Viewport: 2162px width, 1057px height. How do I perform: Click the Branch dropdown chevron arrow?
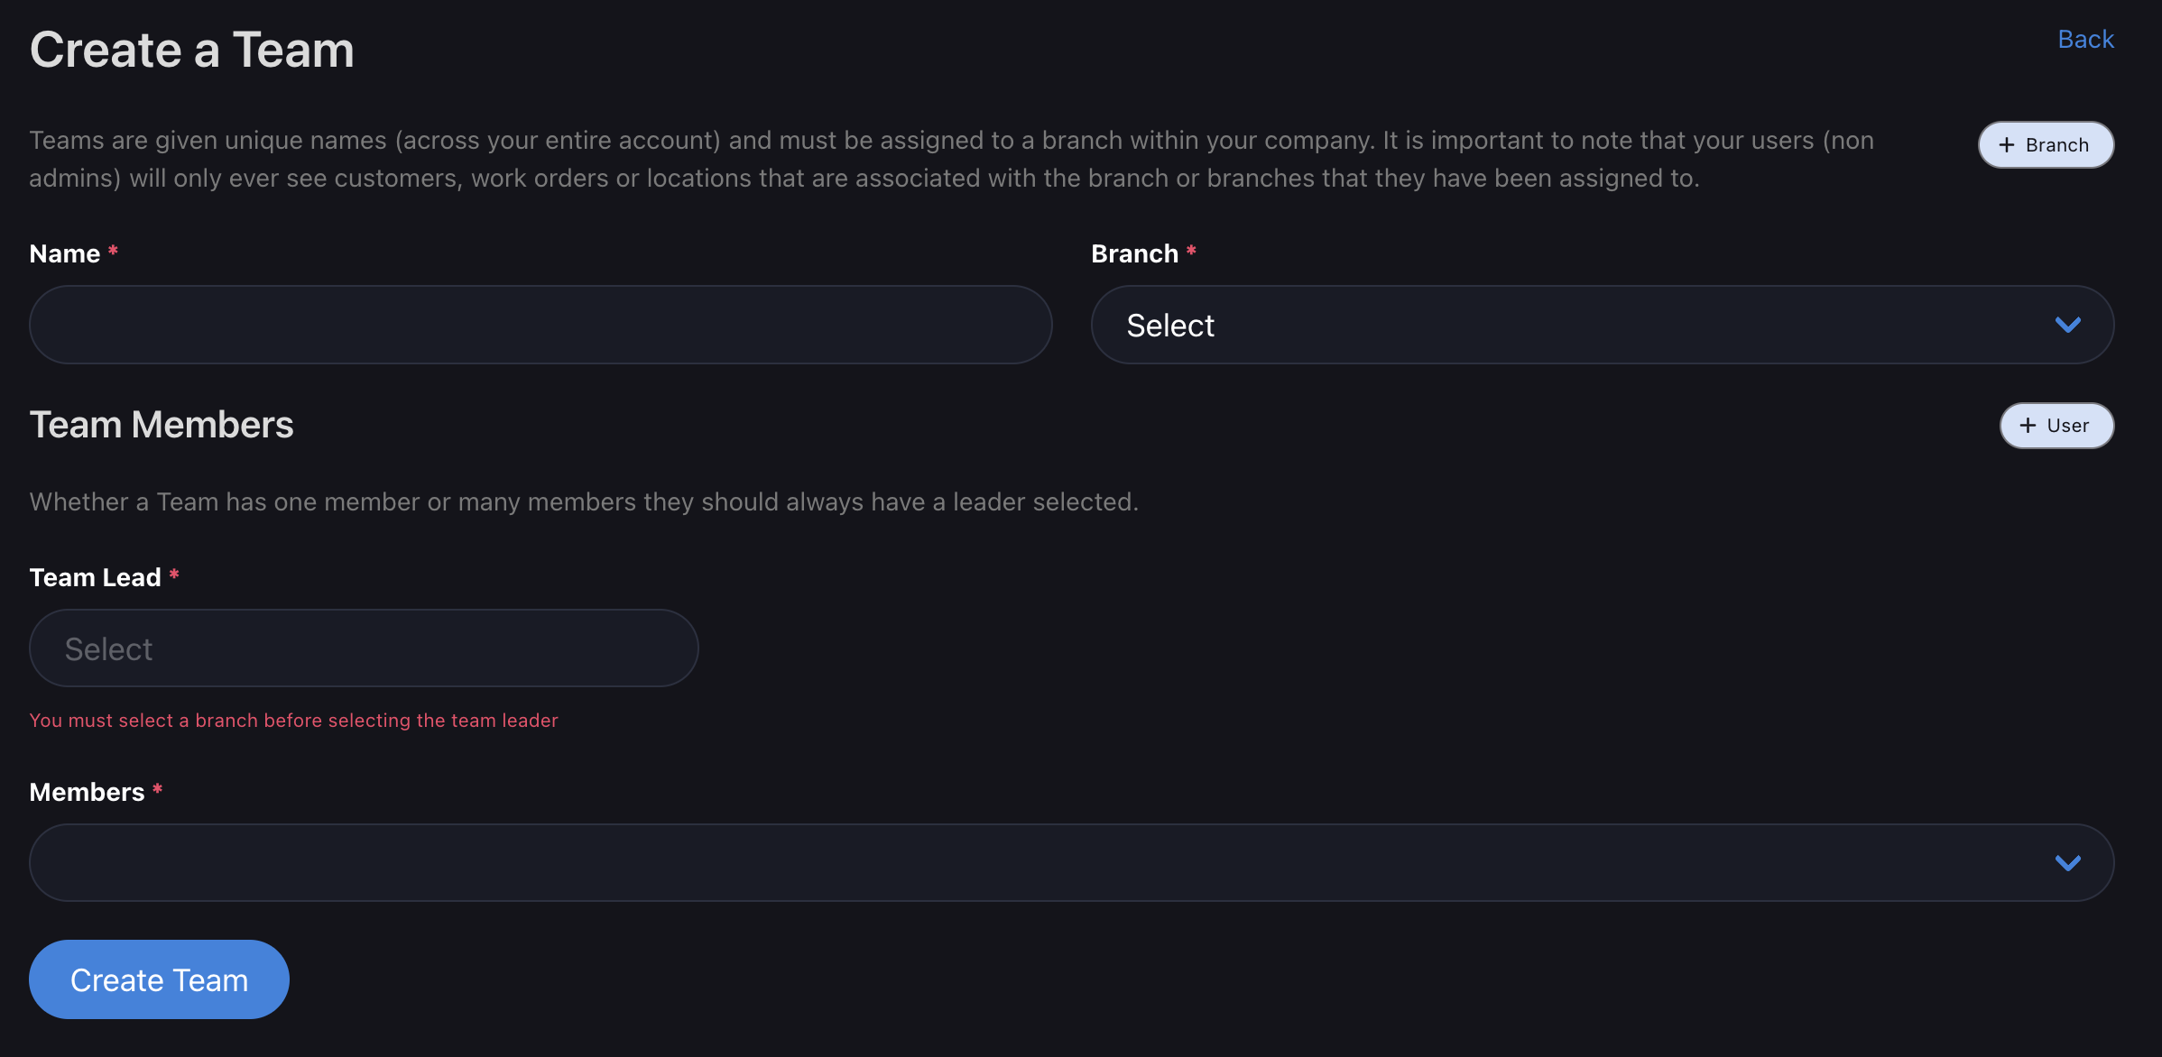[2067, 325]
